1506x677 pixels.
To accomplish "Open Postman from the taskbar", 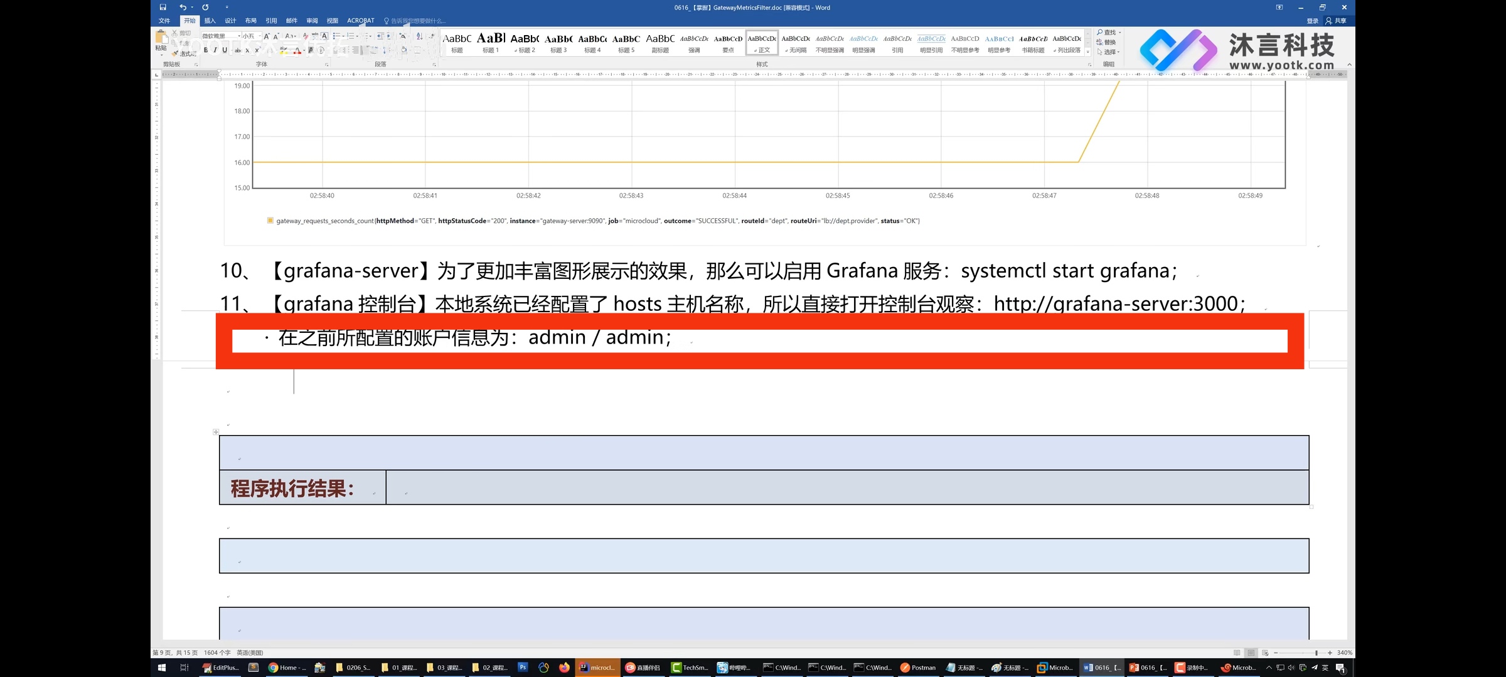I will (x=918, y=668).
